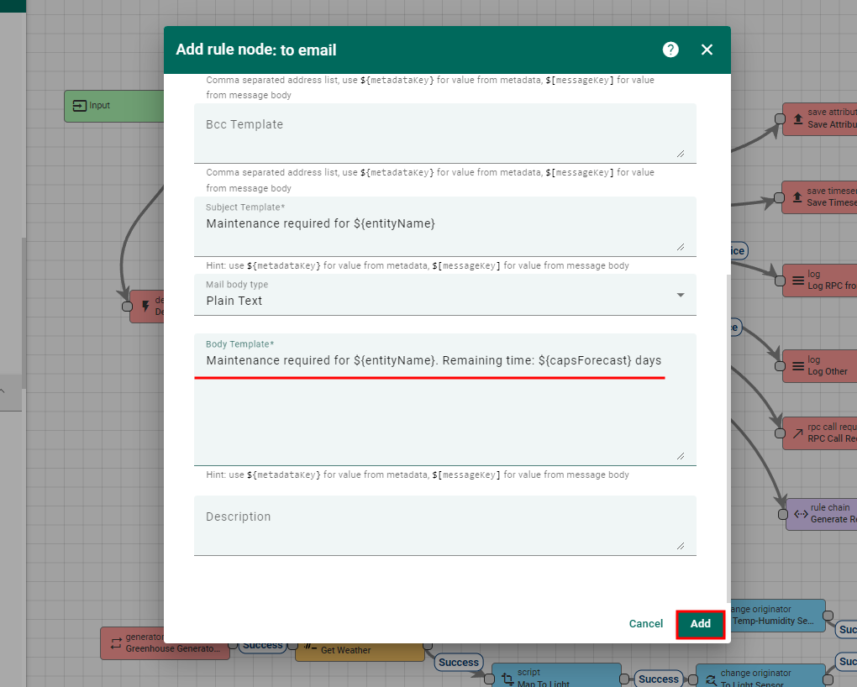Click the dialog's vertical scrollbar
Viewport: 857px width, 687px height.
point(728,420)
